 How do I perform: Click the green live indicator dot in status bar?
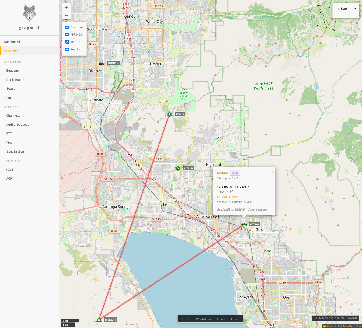tap(183, 319)
